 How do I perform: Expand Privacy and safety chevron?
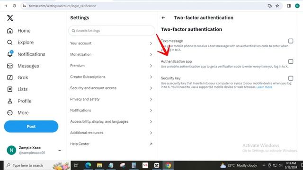coord(151,99)
